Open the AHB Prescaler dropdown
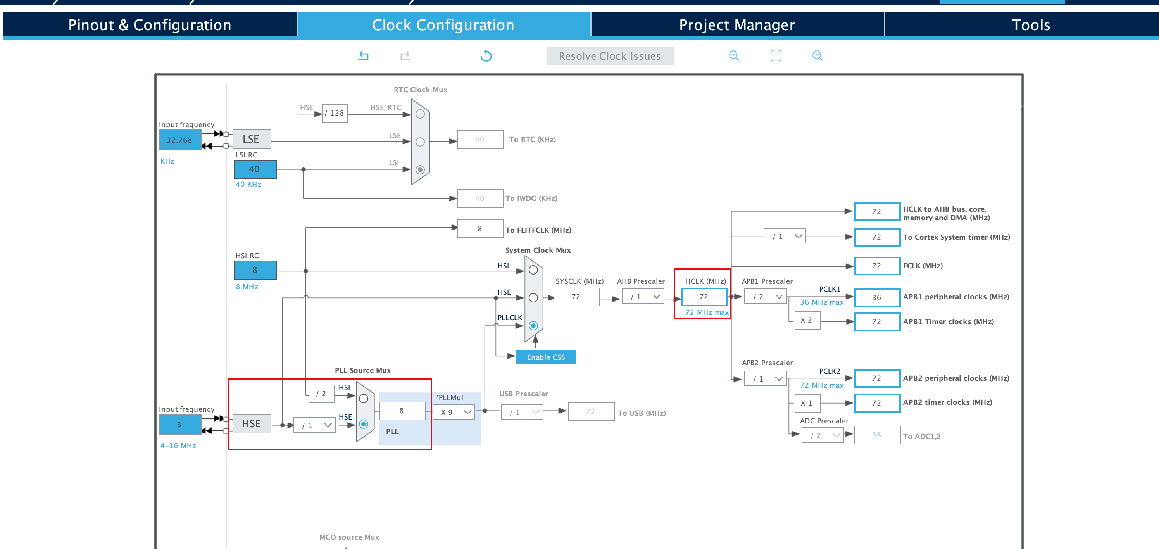Viewport: 1159px width, 549px height. click(643, 297)
